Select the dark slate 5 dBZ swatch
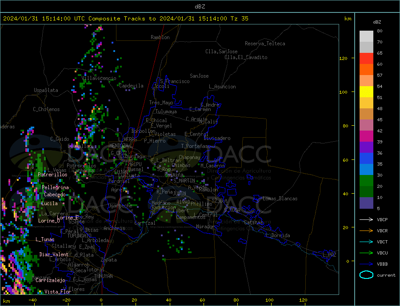 coord(366,203)
